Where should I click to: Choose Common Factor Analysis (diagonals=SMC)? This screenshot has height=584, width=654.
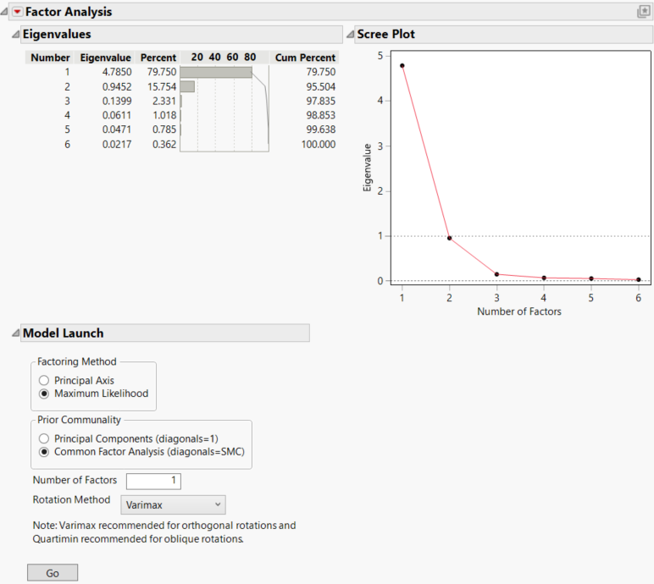(x=44, y=452)
